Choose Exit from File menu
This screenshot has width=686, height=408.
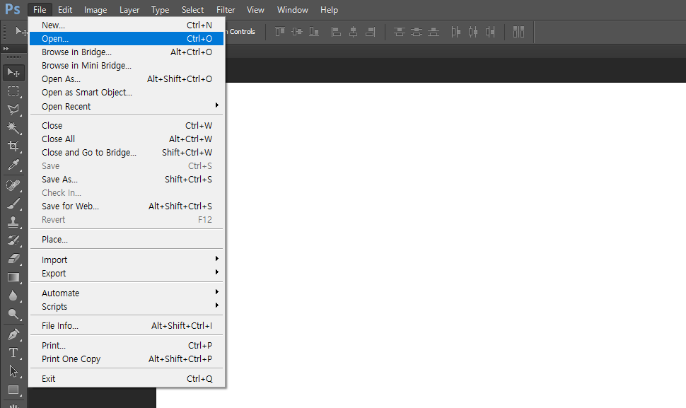pyautogui.click(x=127, y=379)
